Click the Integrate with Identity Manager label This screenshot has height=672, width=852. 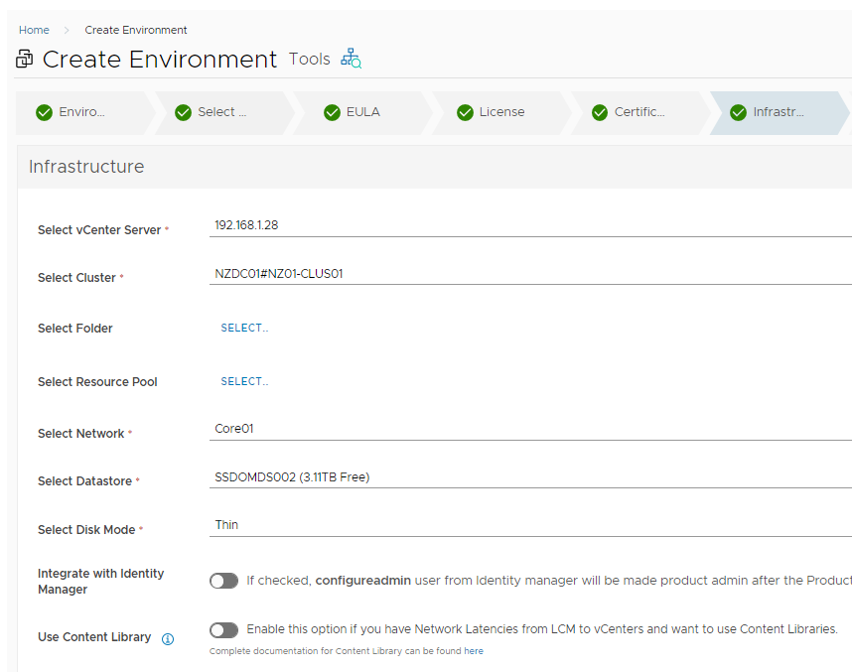100,582
